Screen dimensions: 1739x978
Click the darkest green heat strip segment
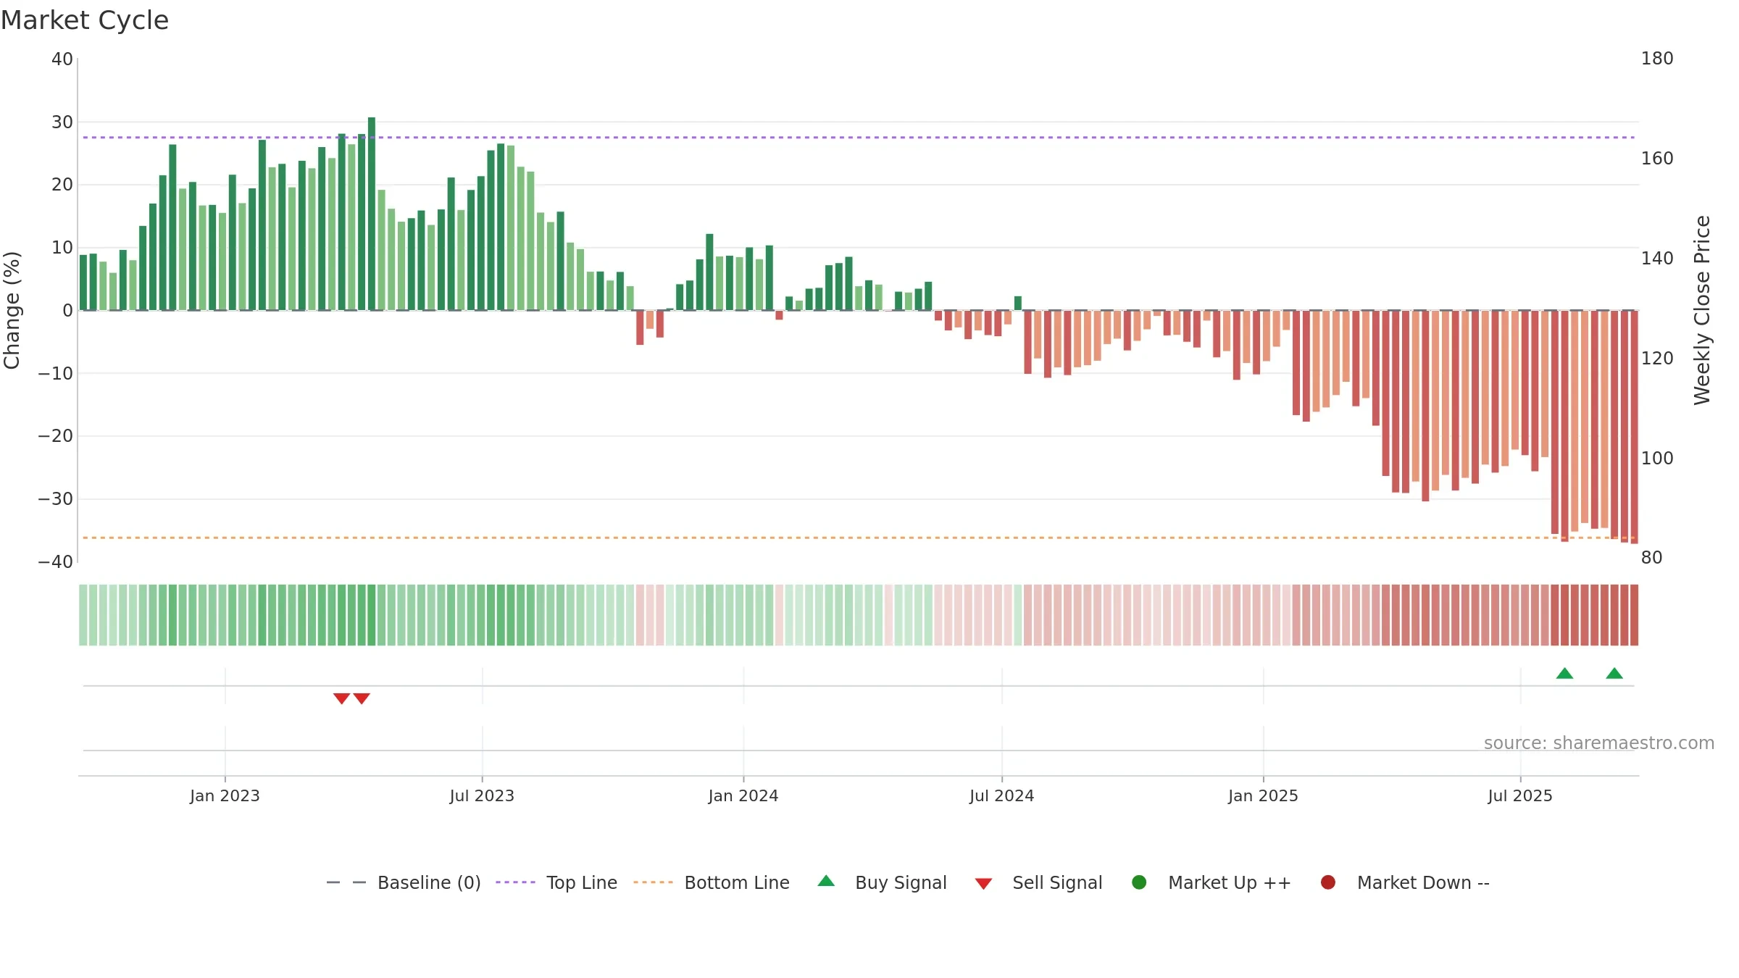tap(372, 615)
